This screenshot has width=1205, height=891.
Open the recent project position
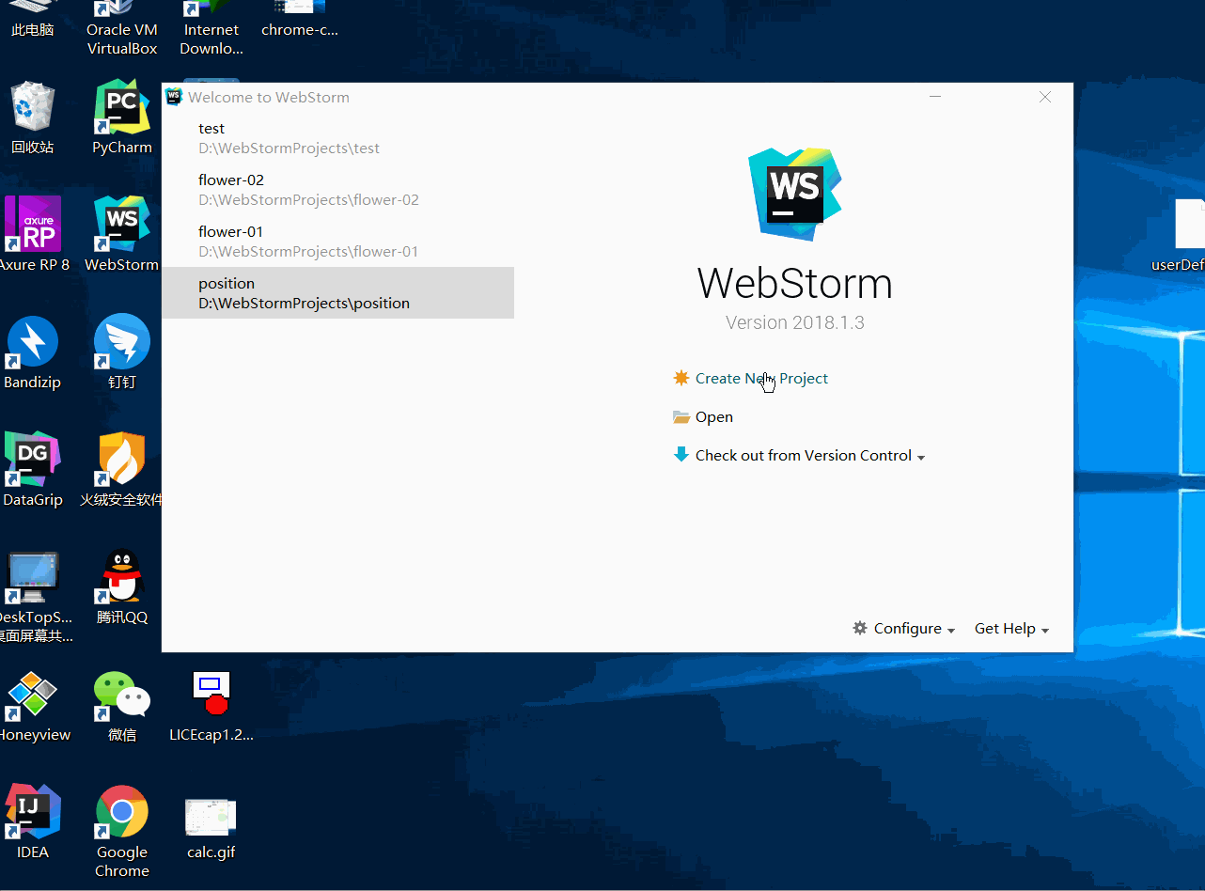click(337, 293)
